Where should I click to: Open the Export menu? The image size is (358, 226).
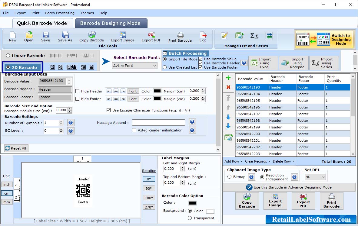point(20,13)
